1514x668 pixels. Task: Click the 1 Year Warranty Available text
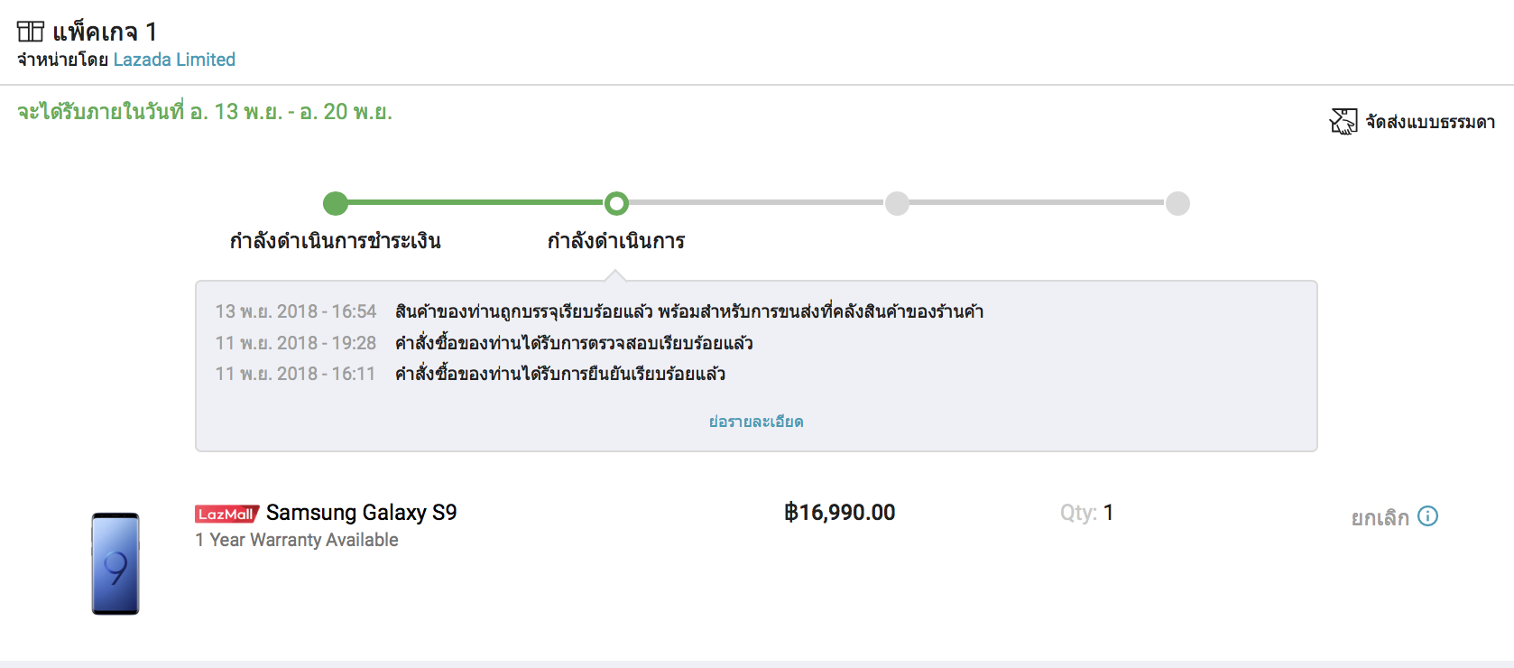(297, 540)
